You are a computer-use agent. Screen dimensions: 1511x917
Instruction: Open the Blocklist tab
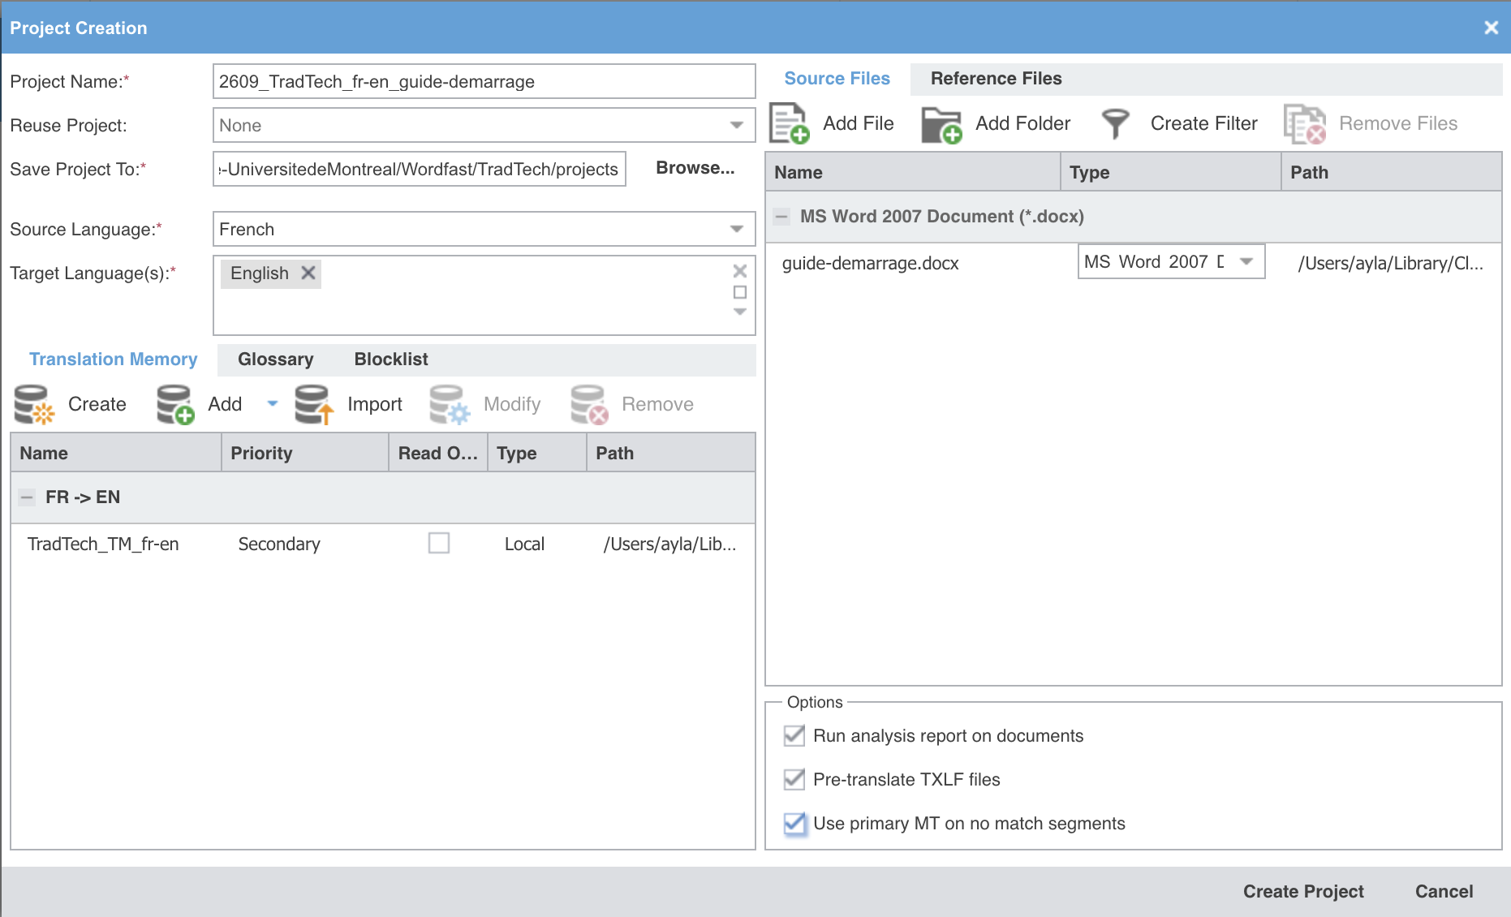click(x=391, y=359)
